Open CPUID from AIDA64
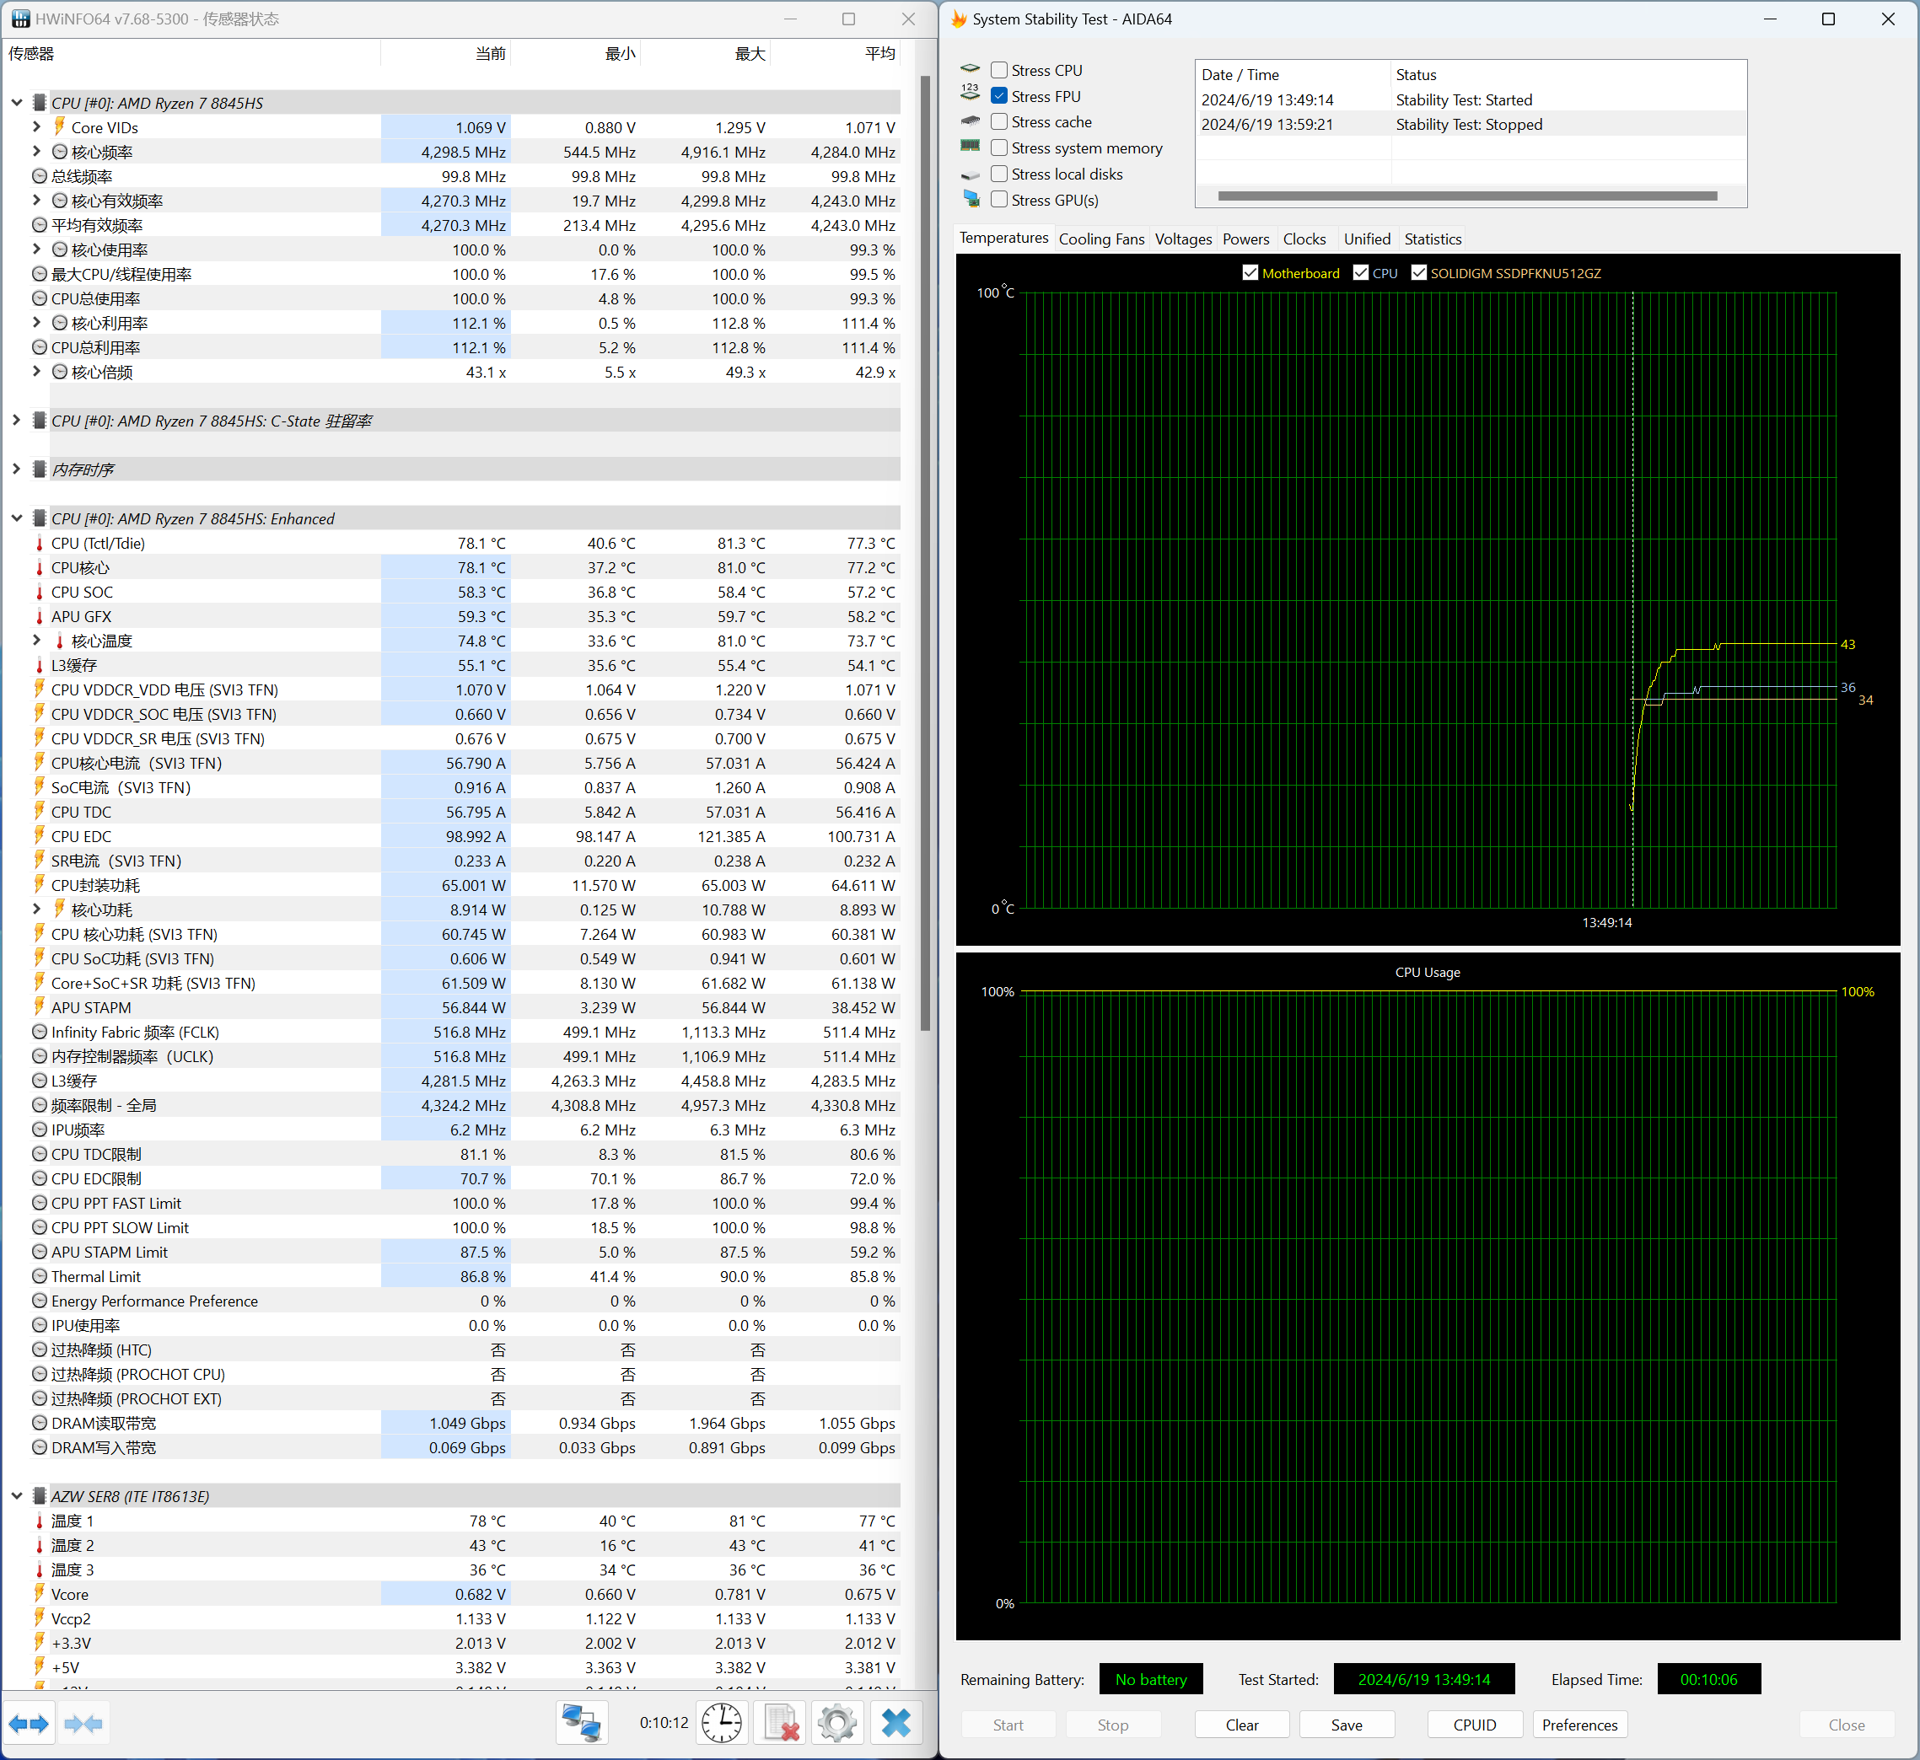The height and width of the screenshot is (1760, 1920). click(1474, 1725)
